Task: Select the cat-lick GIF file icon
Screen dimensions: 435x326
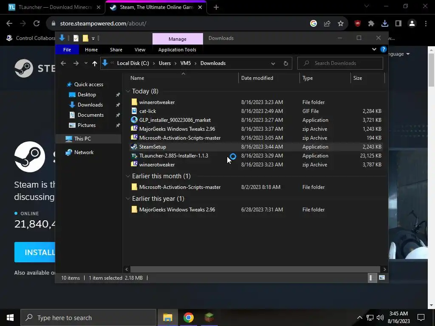Action: [134, 111]
